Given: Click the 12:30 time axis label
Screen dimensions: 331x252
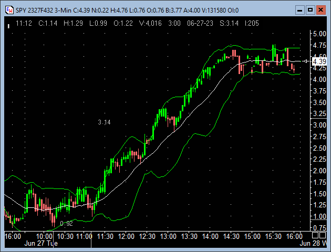Looking at the screenshot, I should 147,236.
